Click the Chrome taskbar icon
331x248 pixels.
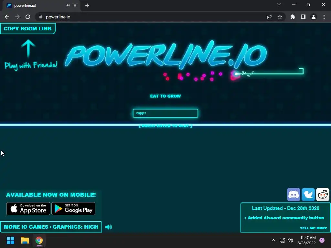coord(39,240)
